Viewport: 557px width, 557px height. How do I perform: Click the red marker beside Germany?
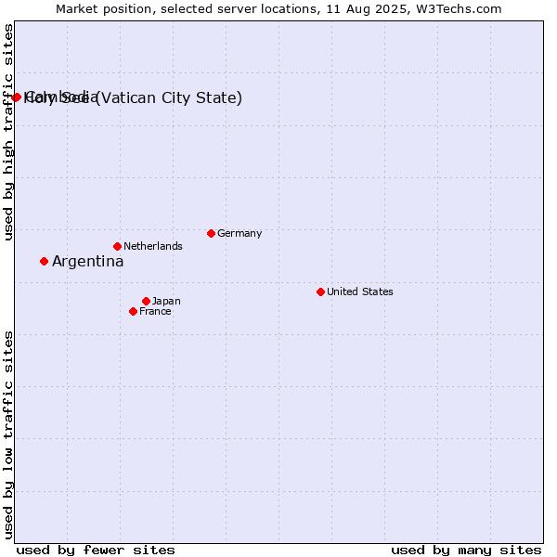[x=211, y=233]
